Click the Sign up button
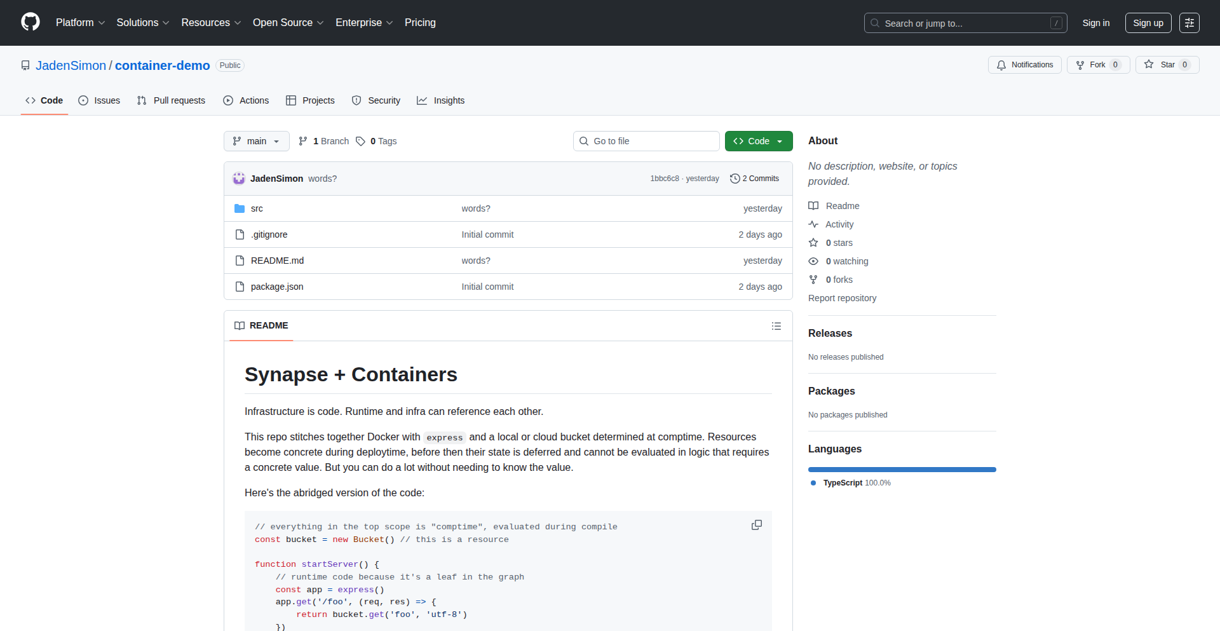Screen dimensions: 1220x631 [x=1148, y=23]
